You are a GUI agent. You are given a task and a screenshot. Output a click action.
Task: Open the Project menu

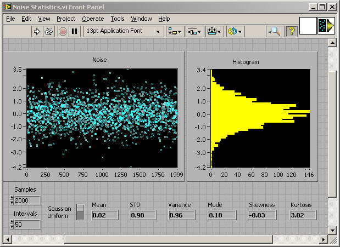pos(66,19)
